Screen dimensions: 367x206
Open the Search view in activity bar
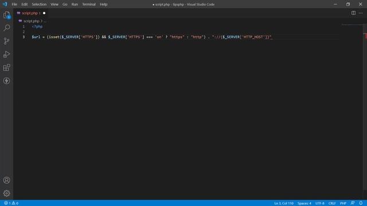click(6, 28)
